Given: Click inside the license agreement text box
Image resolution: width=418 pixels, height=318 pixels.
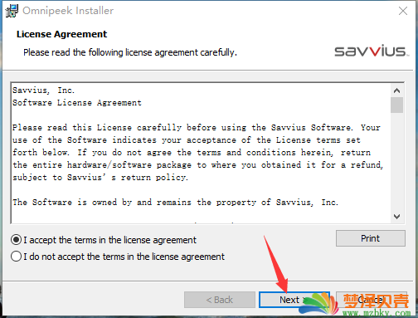Looking at the screenshot, I should [x=201, y=153].
